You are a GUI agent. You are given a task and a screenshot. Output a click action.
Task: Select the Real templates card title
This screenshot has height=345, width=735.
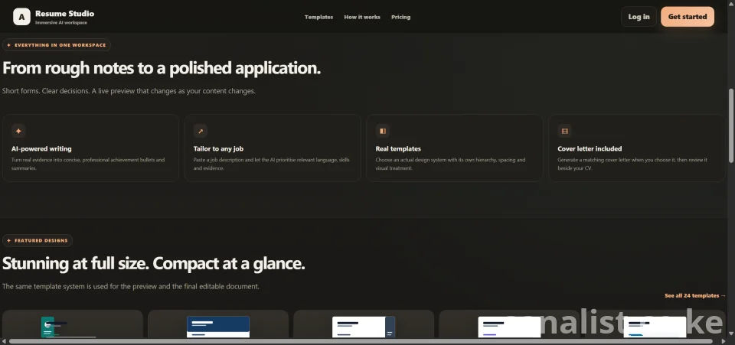coord(398,149)
